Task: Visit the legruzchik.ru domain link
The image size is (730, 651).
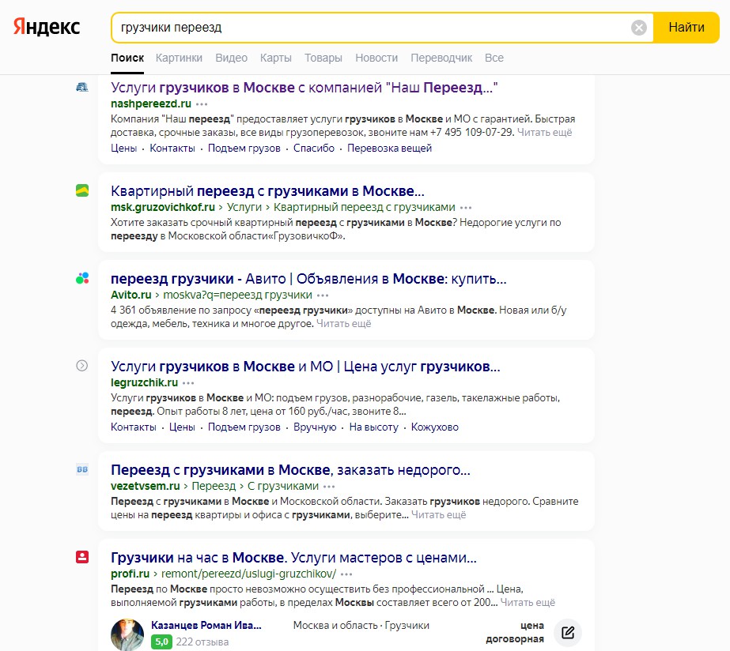Action: tap(144, 382)
